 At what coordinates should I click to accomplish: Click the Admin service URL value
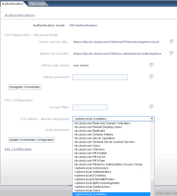pos(117,54)
